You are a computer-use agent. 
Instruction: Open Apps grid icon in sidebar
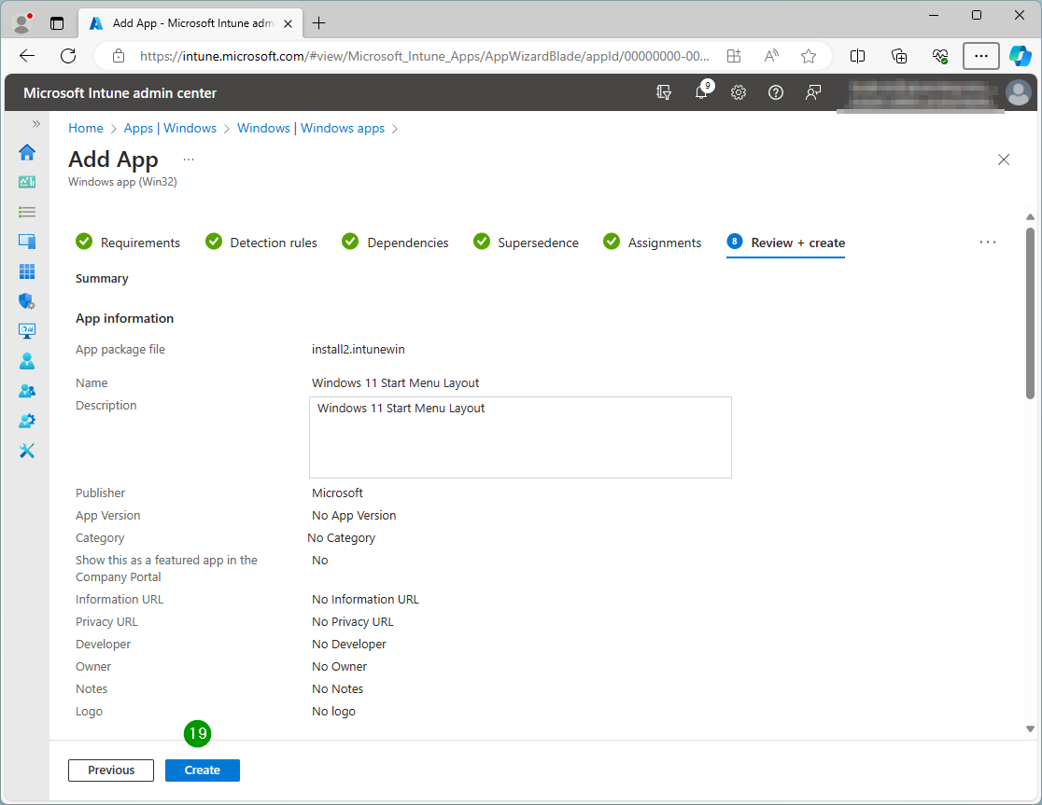(x=27, y=271)
